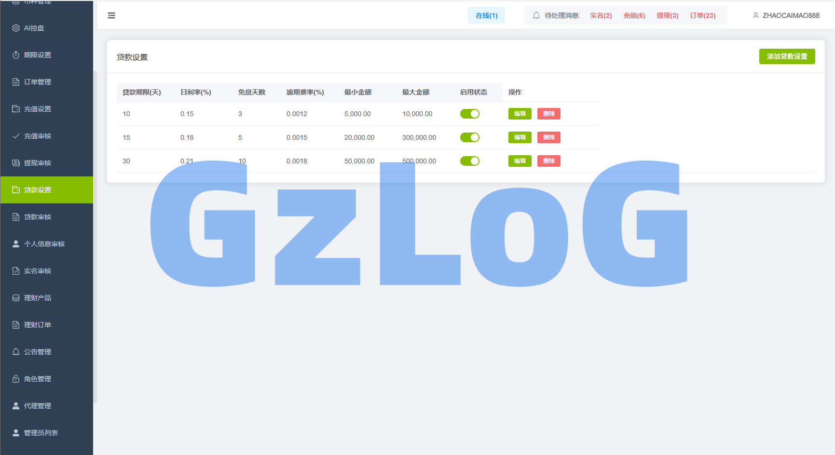Click the 充值审核 checkmark icon
Viewport: 835px width, 455px height.
pyautogui.click(x=16, y=136)
